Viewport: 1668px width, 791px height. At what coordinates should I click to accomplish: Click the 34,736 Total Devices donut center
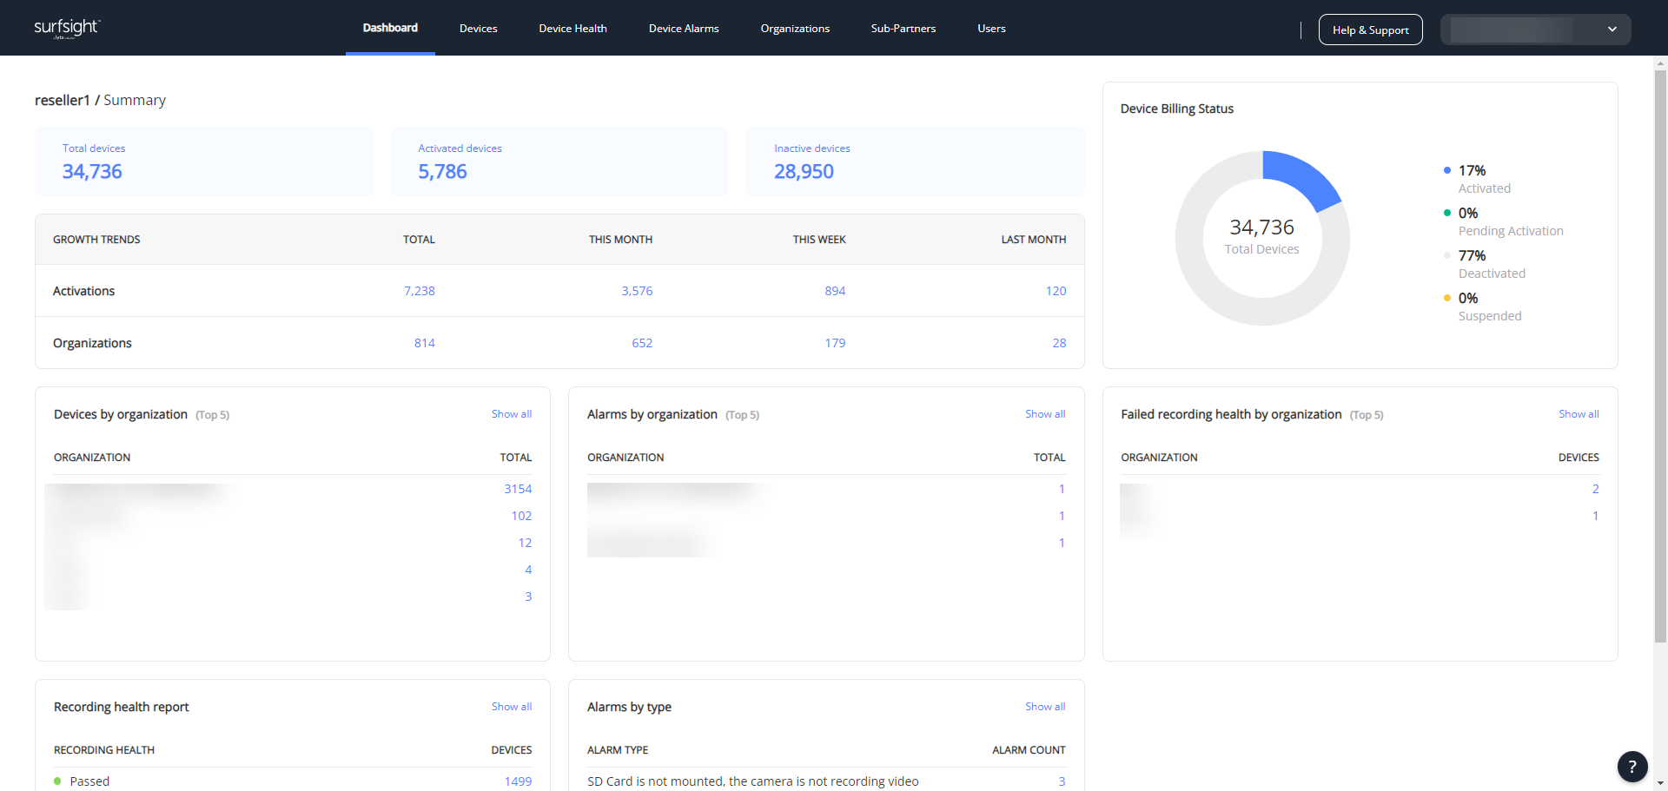(x=1262, y=236)
